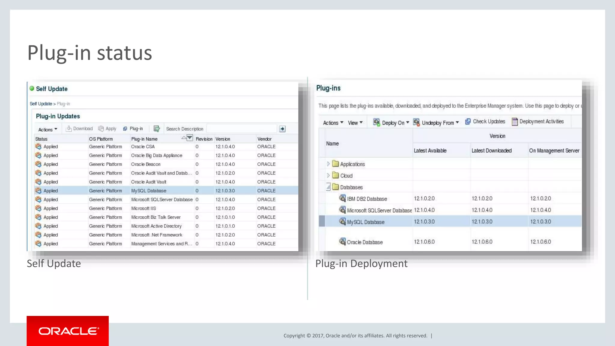This screenshot has width=615, height=346.
Task: Select the Oracle CSA plug-in name
Action: click(x=143, y=147)
